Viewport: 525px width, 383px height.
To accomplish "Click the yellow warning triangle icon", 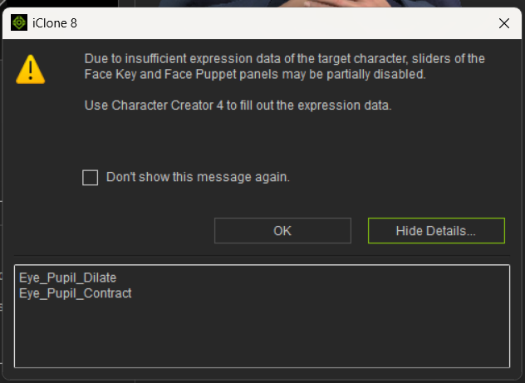I will (x=31, y=69).
